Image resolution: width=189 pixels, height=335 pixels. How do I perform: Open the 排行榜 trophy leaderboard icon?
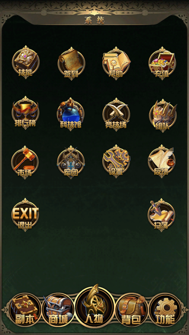pyautogui.click(x=25, y=113)
